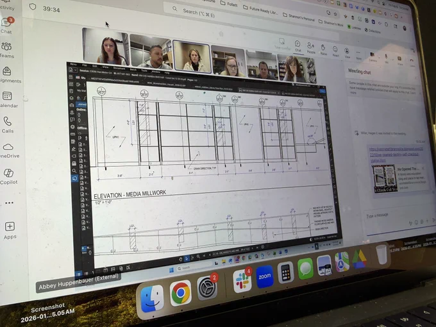Bookmark this page with the star icon
Viewport: 436px width, 327px height.
[335, 14]
